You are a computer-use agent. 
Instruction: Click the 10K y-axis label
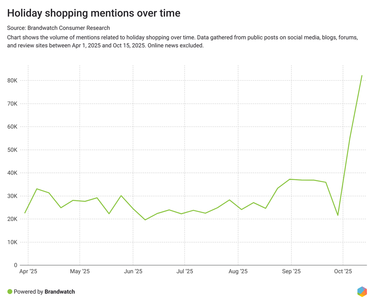point(12,242)
